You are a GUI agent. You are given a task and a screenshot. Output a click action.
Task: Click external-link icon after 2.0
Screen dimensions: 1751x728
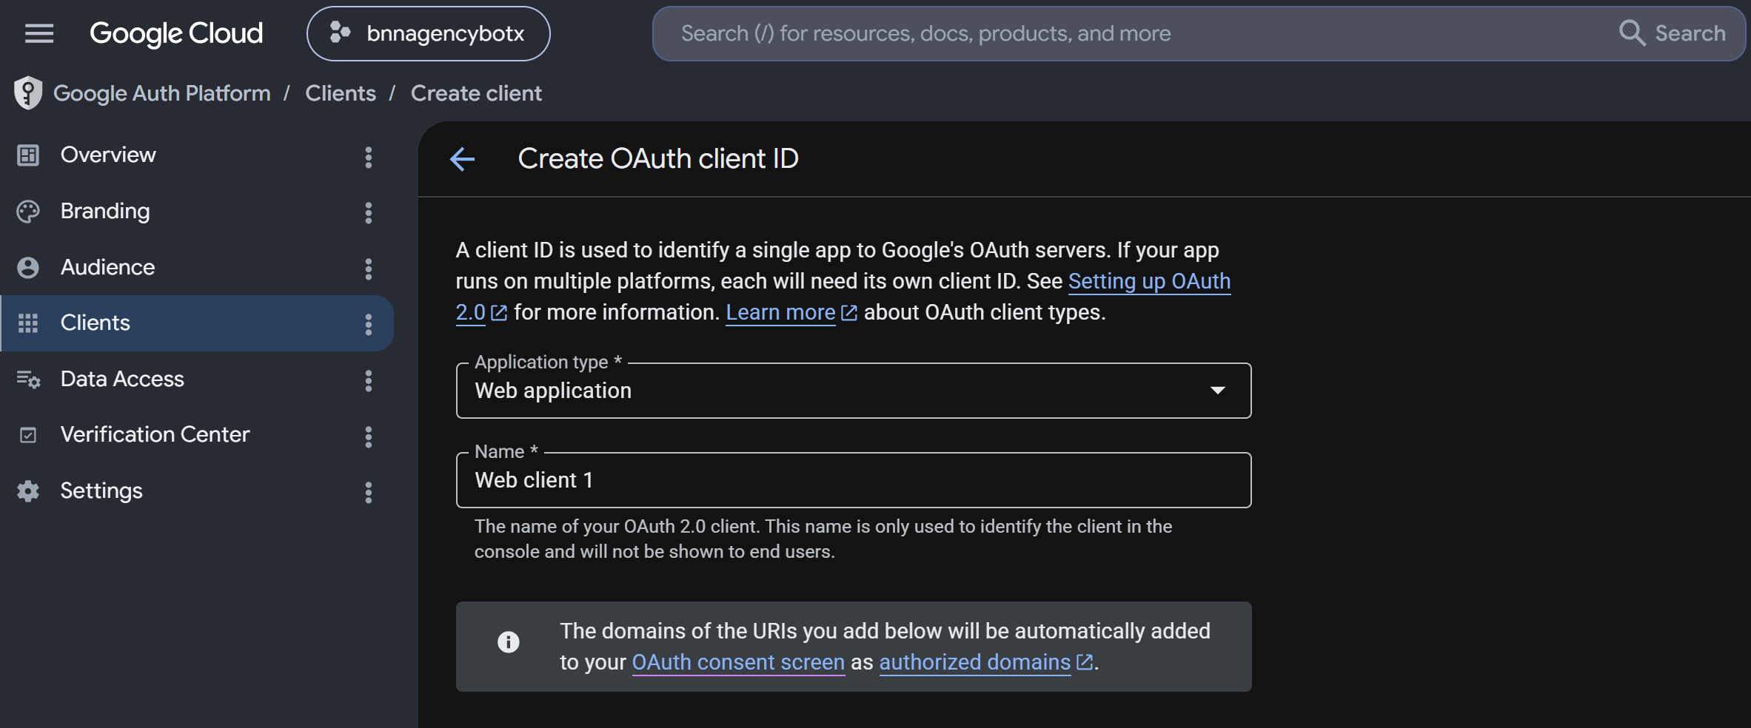point(499,313)
